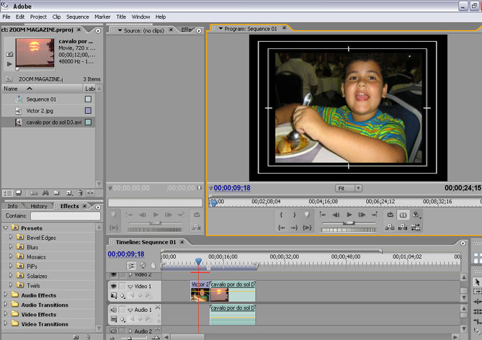Switch to the History tab
Image resolution: width=482 pixels, height=340 pixels.
tap(39, 206)
